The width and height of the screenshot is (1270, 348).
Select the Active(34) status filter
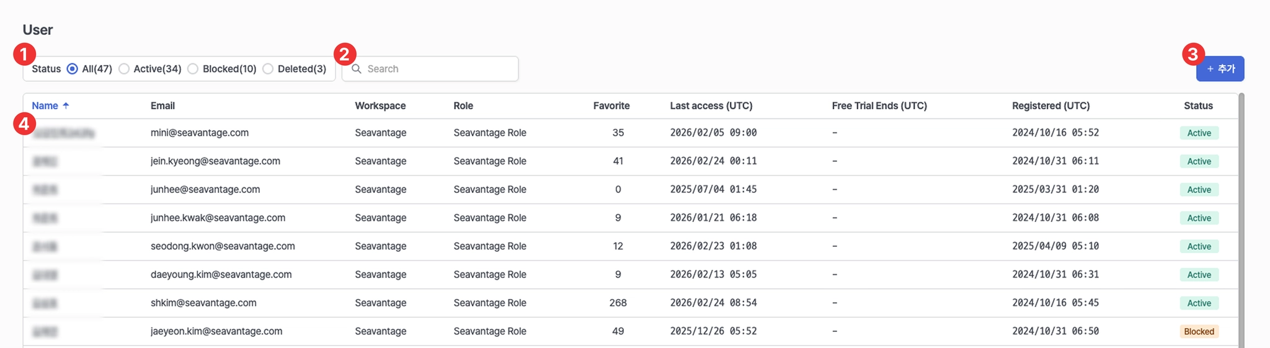[124, 69]
